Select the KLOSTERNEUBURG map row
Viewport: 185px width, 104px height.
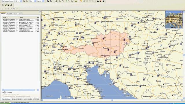(21, 24)
